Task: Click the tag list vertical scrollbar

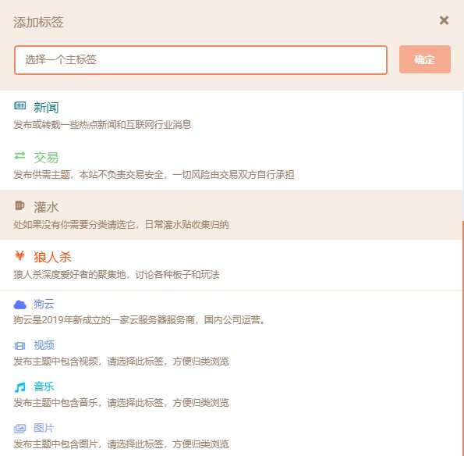Action: pyautogui.click(x=462, y=338)
